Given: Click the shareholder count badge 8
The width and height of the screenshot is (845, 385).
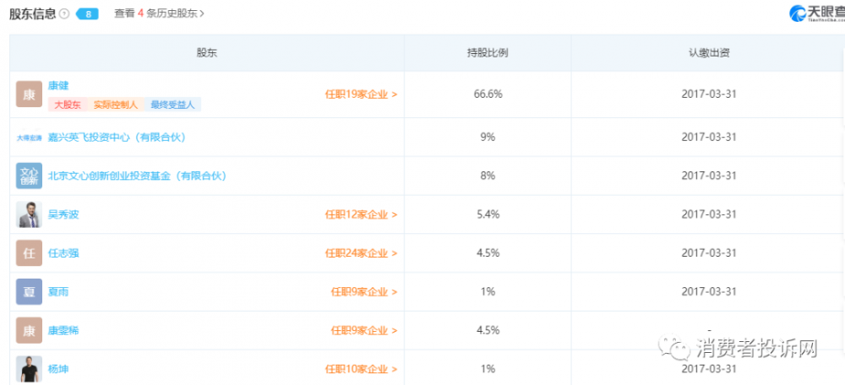Looking at the screenshot, I should click(x=87, y=14).
